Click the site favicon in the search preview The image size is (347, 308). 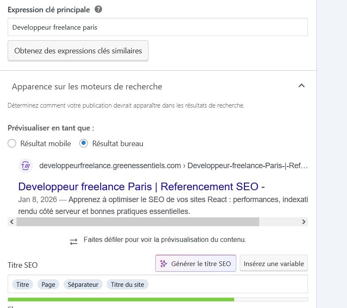coord(25,166)
